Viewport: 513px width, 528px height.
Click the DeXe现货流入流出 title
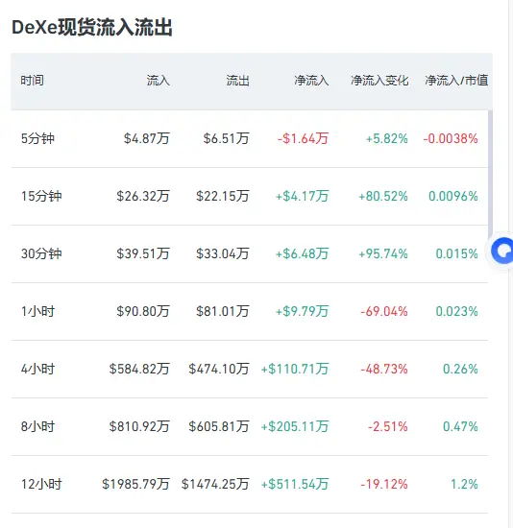92,27
